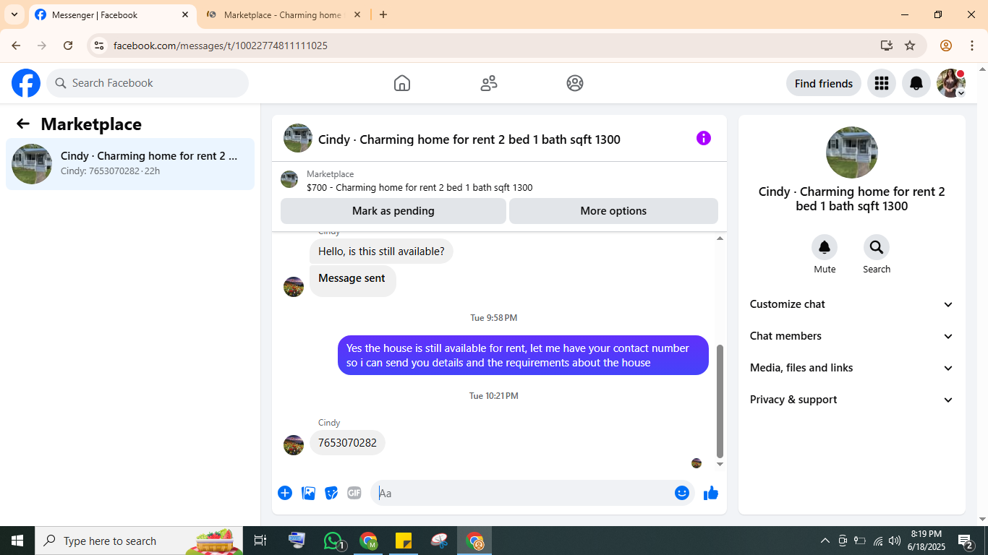
Task: Click the message "7653070282"
Action: point(347,443)
